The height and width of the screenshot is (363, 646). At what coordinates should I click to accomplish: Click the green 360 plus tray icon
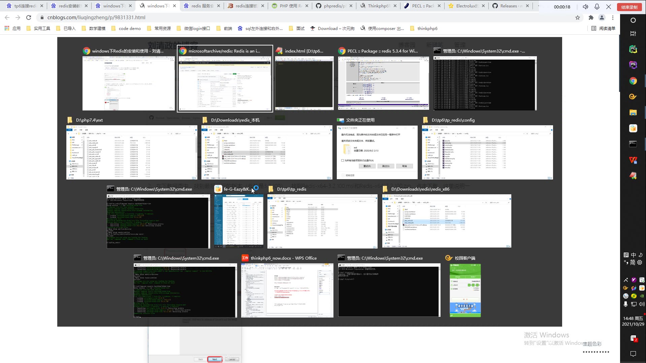pos(634,296)
